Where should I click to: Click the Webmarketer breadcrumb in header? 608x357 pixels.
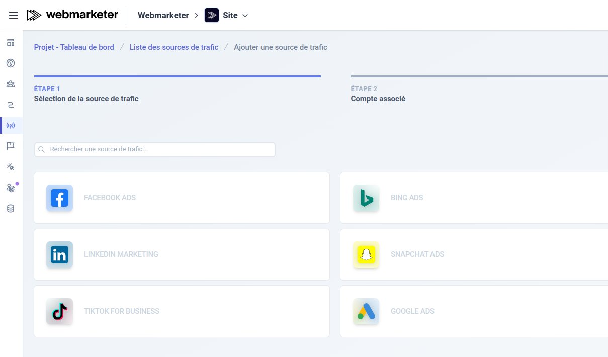pyautogui.click(x=163, y=15)
